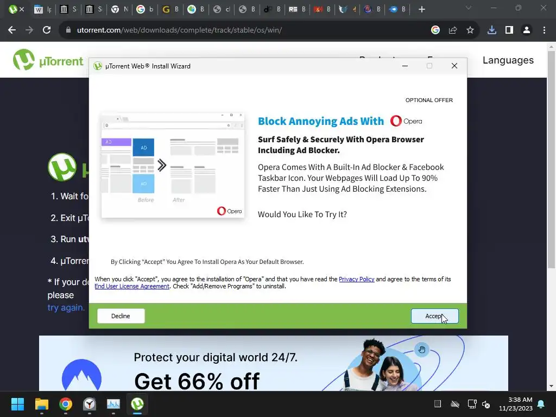Click the before/after ad blocker preview image
The image size is (556, 417).
[173, 165]
